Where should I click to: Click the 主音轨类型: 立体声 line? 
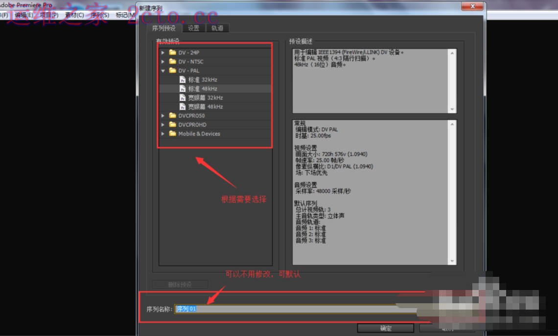[x=320, y=216]
